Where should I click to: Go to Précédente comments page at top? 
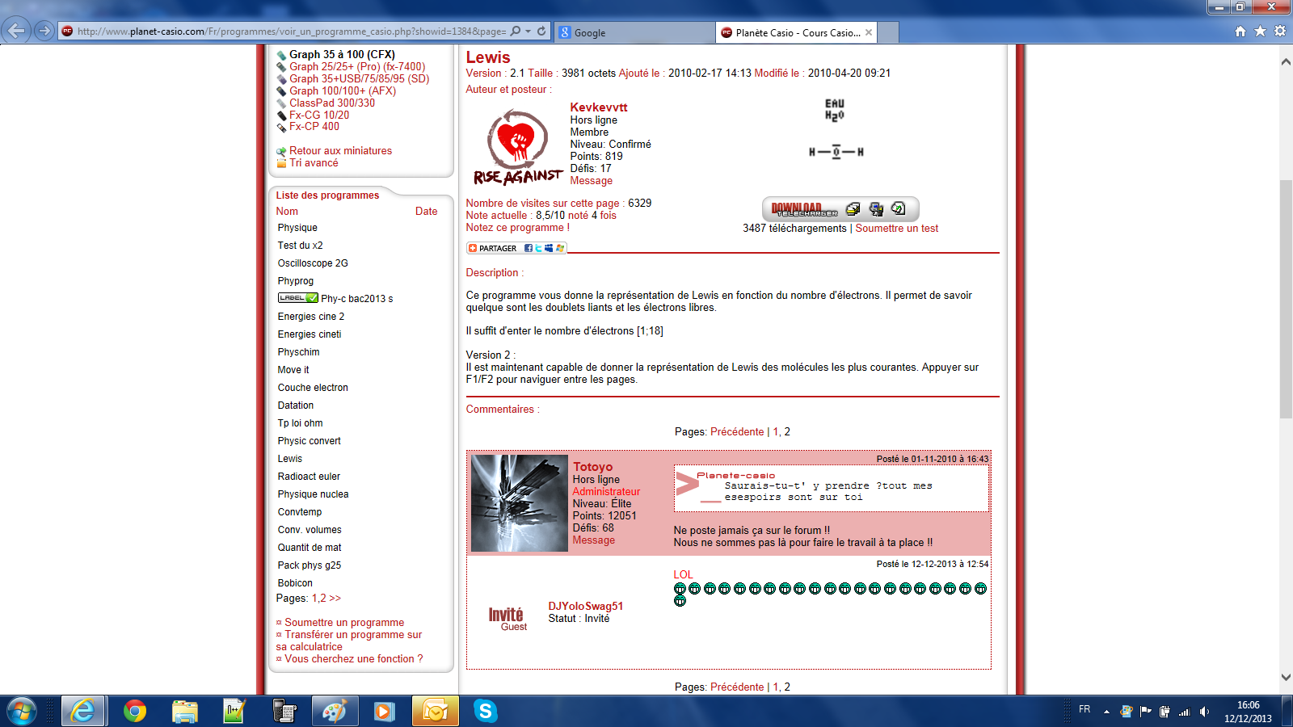pyautogui.click(x=737, y=432)
